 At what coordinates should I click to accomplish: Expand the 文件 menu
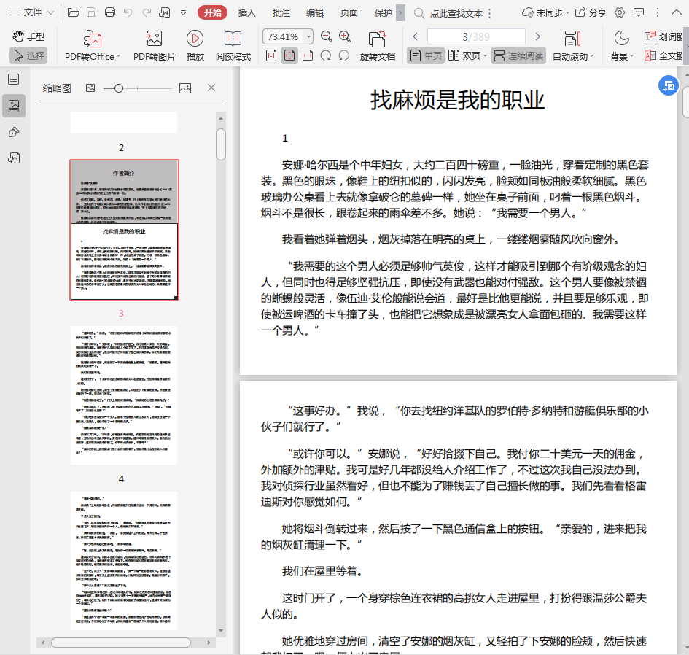coord(32,12)
